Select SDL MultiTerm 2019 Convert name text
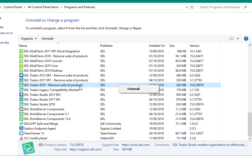252x156 pixels. click(43, 61)
